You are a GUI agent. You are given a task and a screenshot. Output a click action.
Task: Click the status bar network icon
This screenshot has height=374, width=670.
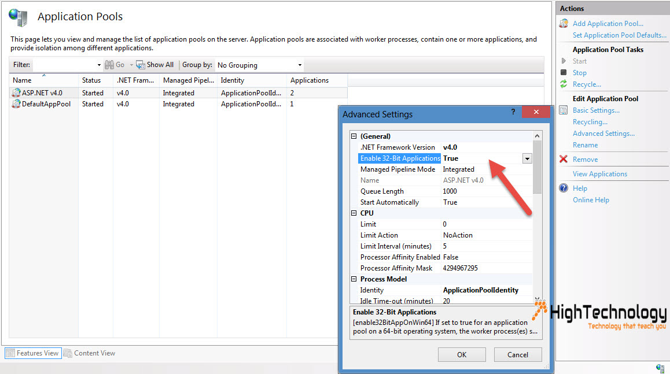[661, 368]
